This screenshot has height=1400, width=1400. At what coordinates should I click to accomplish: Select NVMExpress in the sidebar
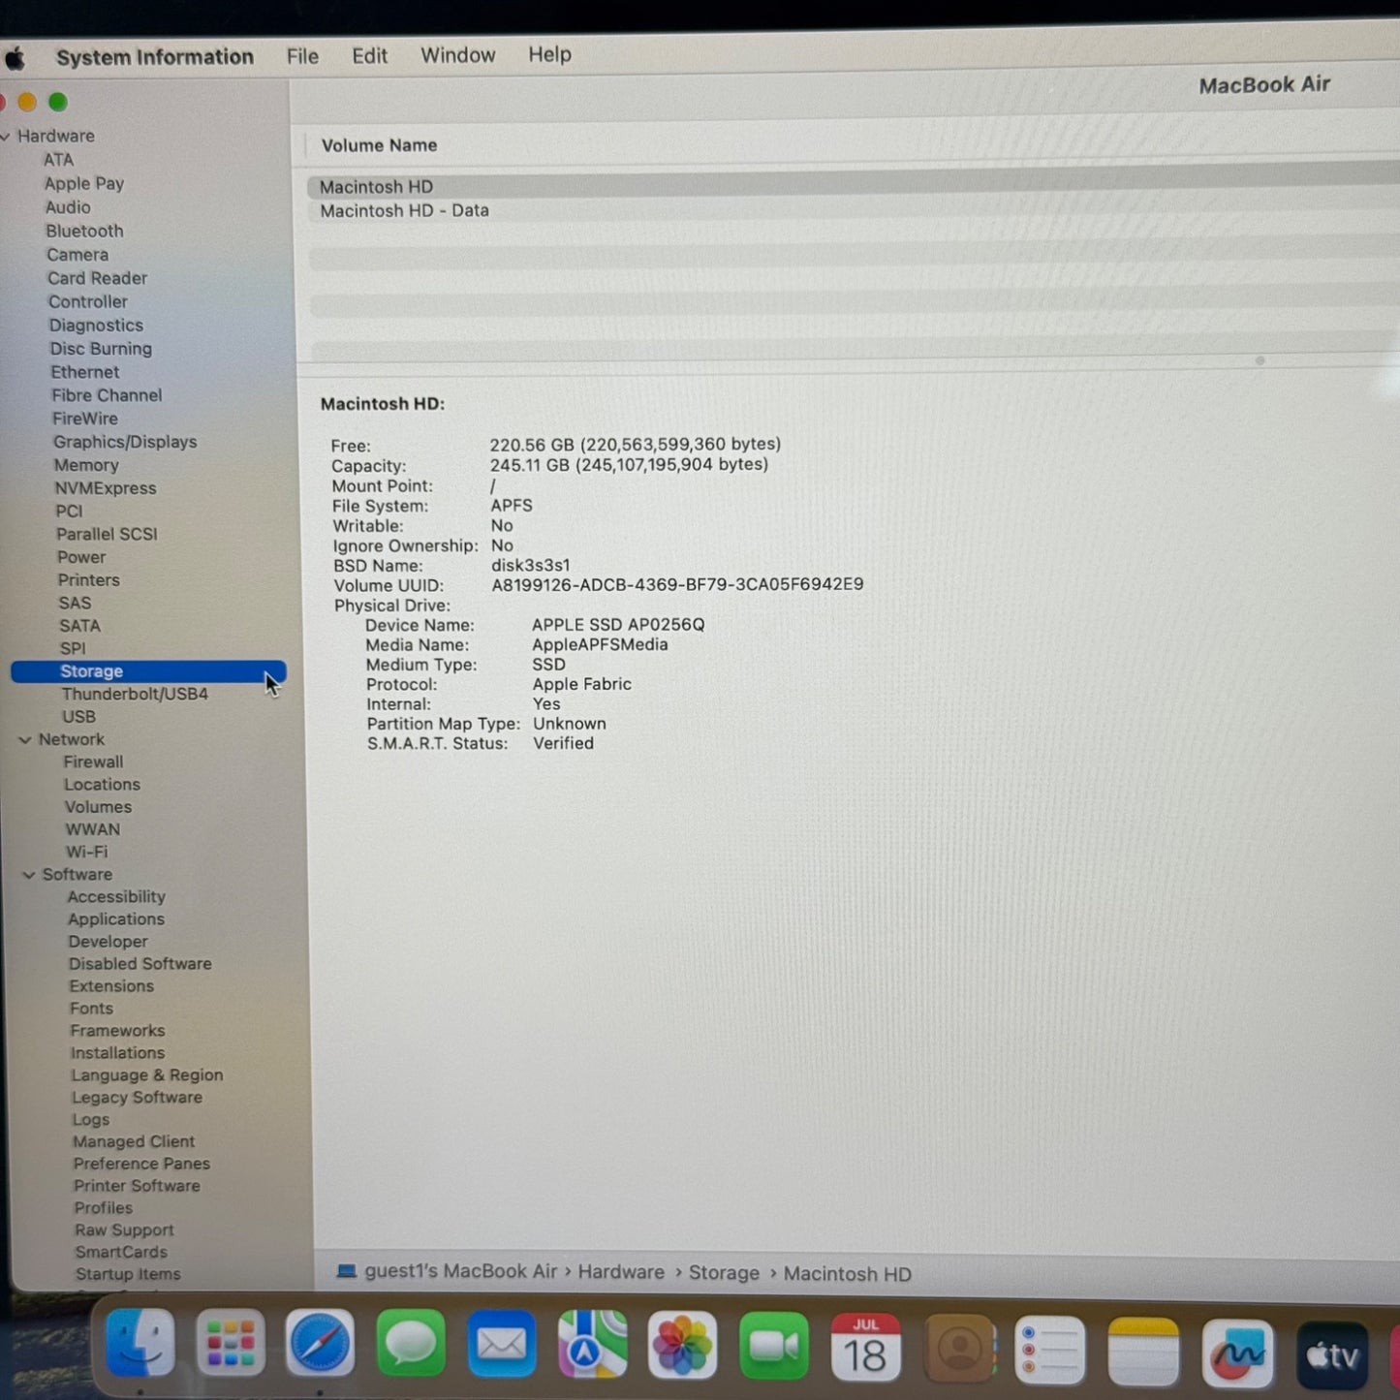(x=106, y=488)
